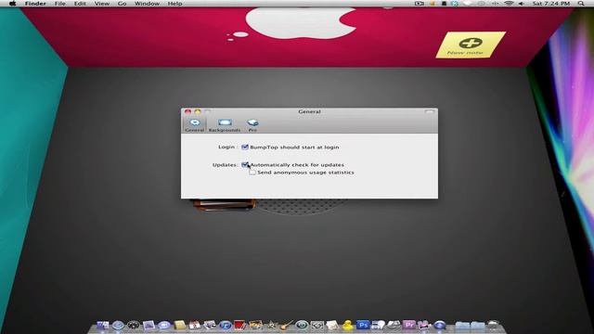594x334 pixels.
Task: Uncheck Automatically check for updates
Action: 245,165
